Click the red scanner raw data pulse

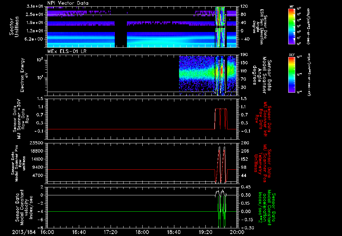pyautogui.click(x=221, y=119)
